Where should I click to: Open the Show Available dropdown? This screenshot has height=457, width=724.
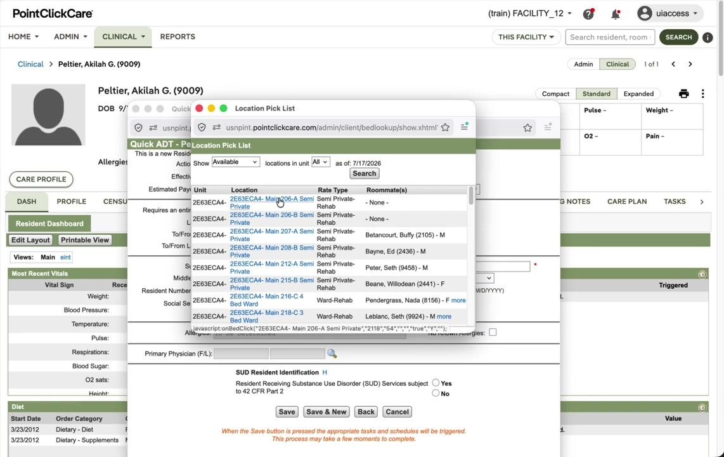point(235,162)
